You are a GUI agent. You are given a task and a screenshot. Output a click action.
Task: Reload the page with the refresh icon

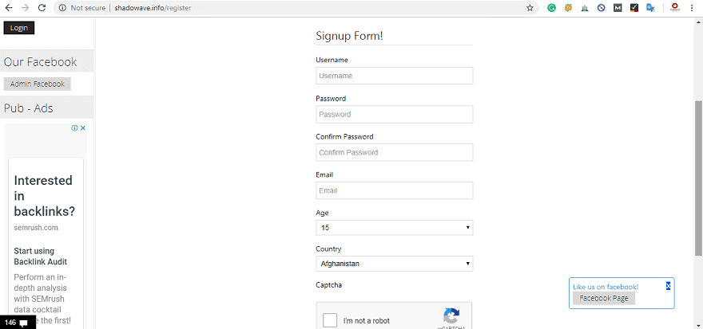[x=42, y=7]
